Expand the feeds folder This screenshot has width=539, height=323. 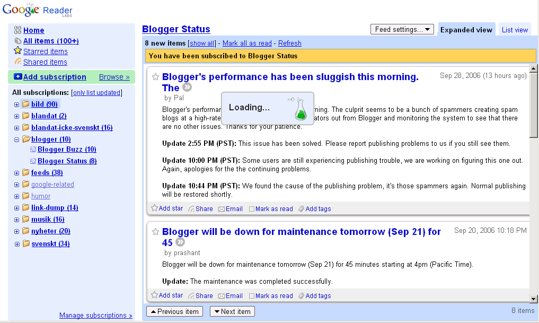pyautogui.click(x=16, y=173)
